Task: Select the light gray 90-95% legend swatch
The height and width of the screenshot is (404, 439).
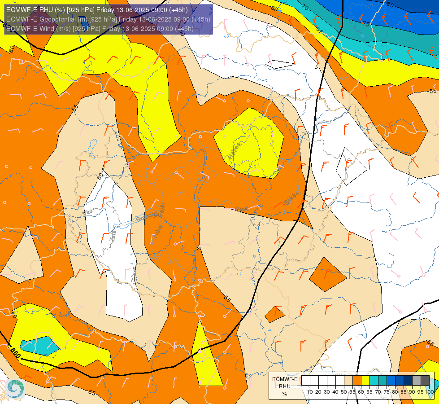Action: (x=417, y=381)
